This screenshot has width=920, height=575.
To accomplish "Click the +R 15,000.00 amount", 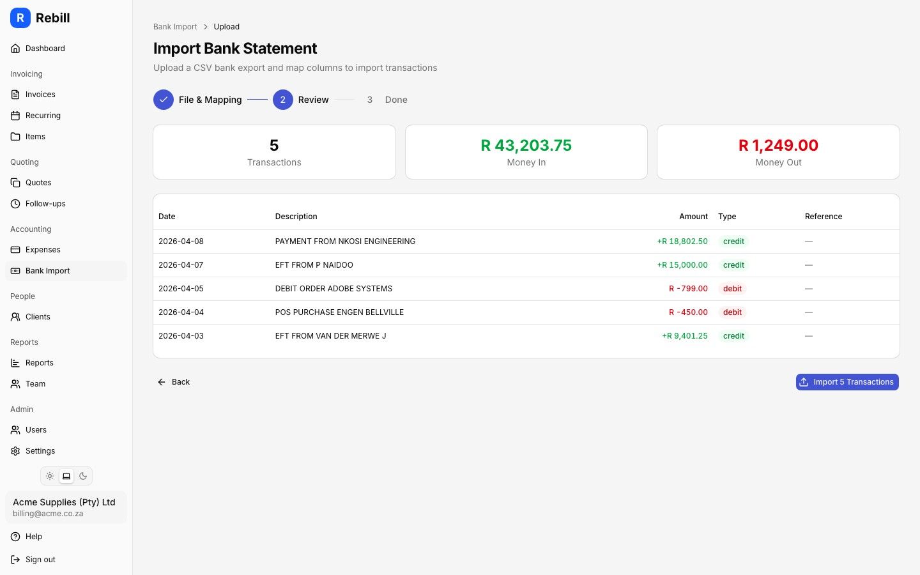I will [682, 265].
